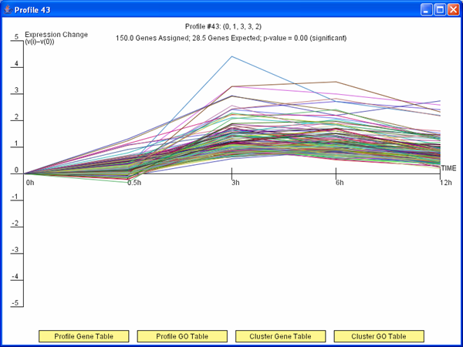Click the Java icon in title bar
Viewport: 463px width, 347px height.
(8, 9)
